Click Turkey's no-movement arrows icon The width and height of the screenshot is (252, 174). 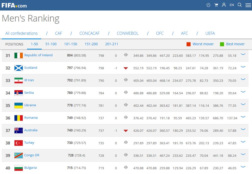pos(126,142)
